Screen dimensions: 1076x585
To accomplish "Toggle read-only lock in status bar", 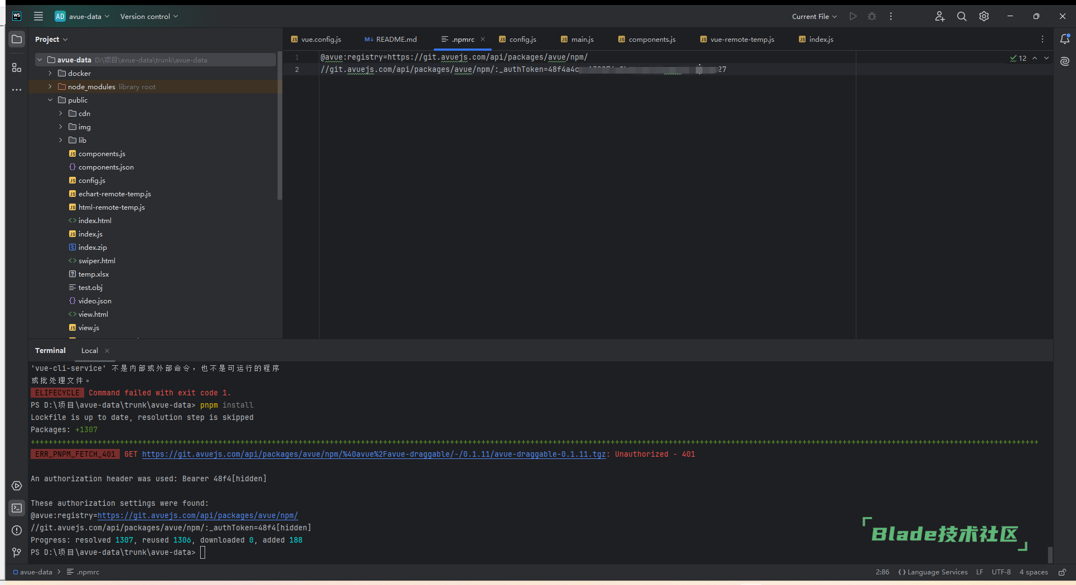I will [1063, 572].
